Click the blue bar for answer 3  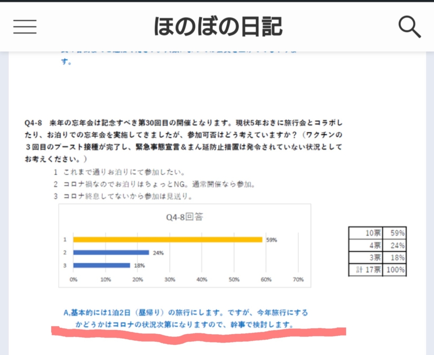tap(102, 265)
